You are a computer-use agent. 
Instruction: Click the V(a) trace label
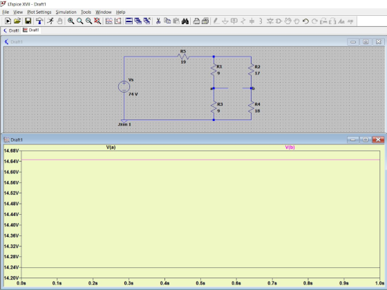coord(111,147)
